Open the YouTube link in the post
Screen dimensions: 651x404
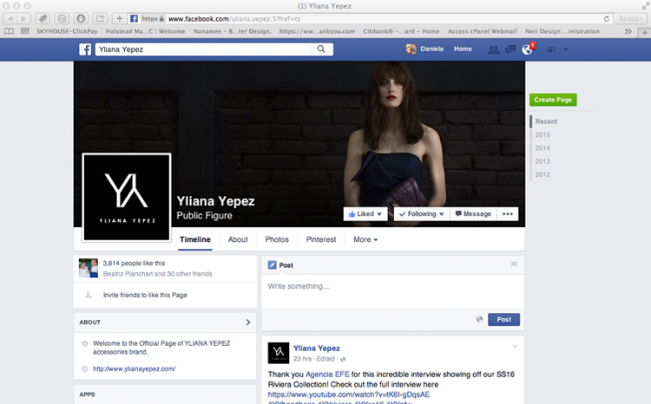(x=349, y=394)
